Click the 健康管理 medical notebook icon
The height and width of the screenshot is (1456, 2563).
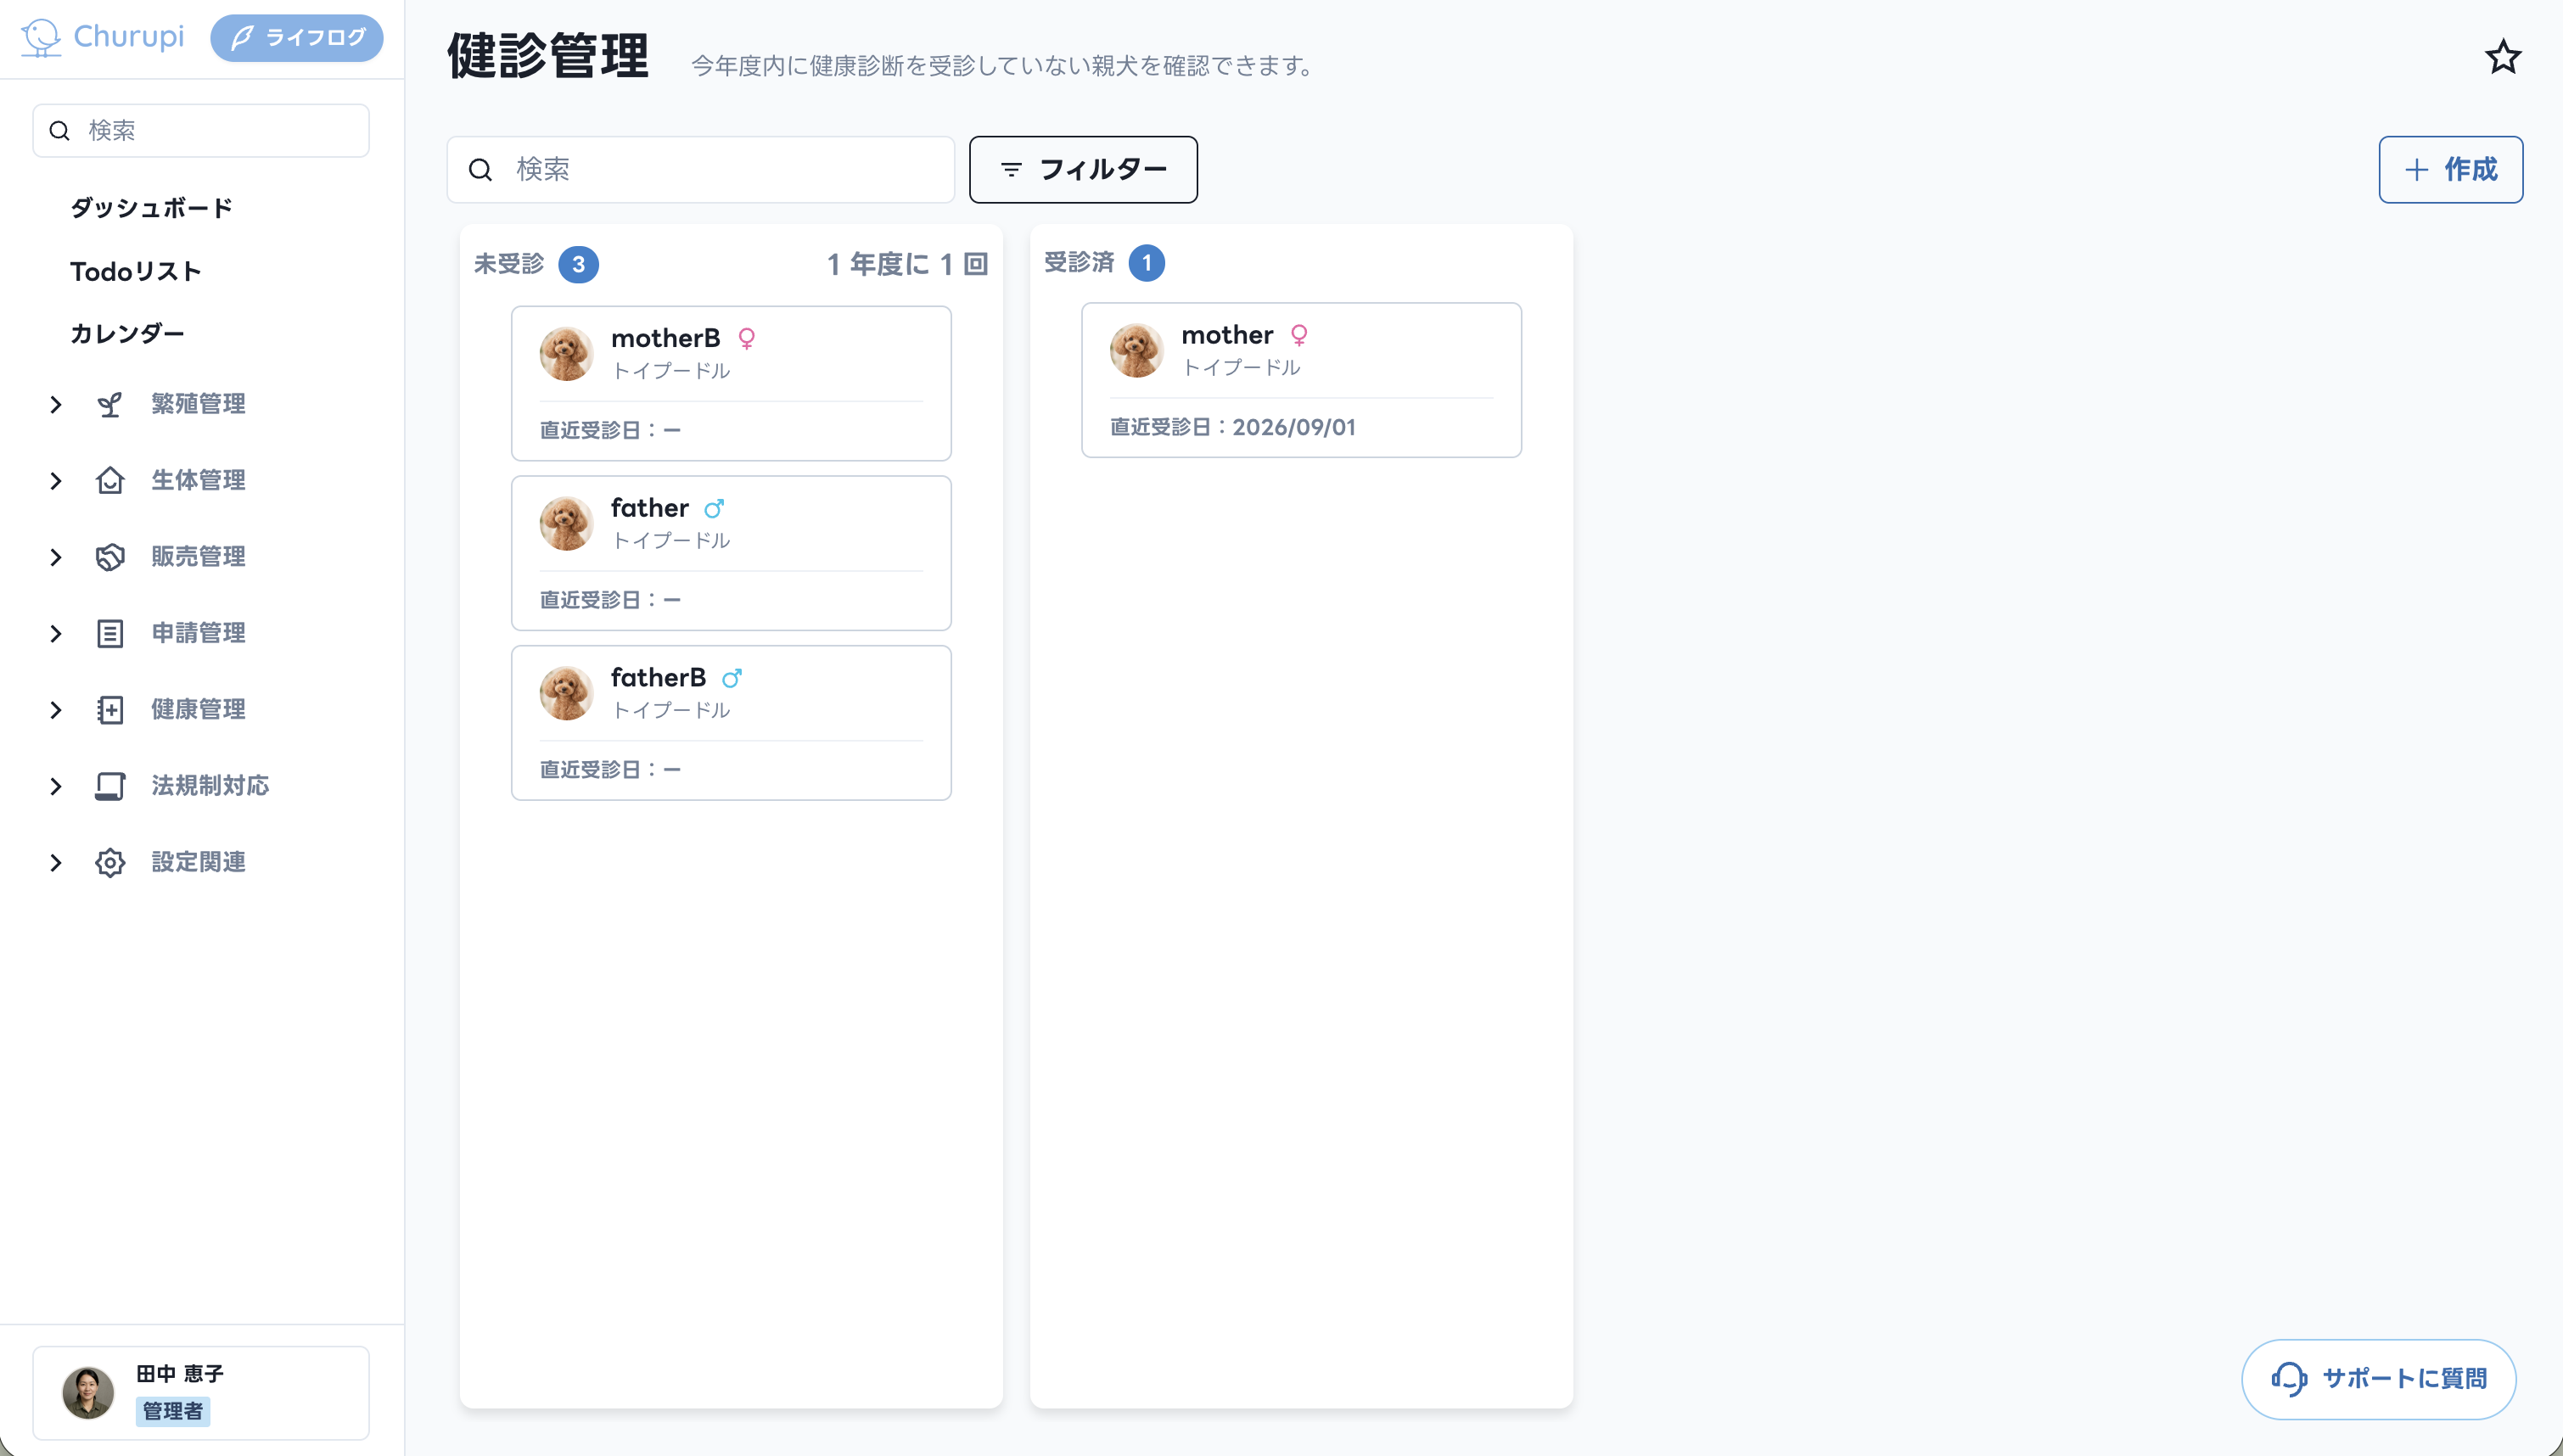[x=110, y=710]
